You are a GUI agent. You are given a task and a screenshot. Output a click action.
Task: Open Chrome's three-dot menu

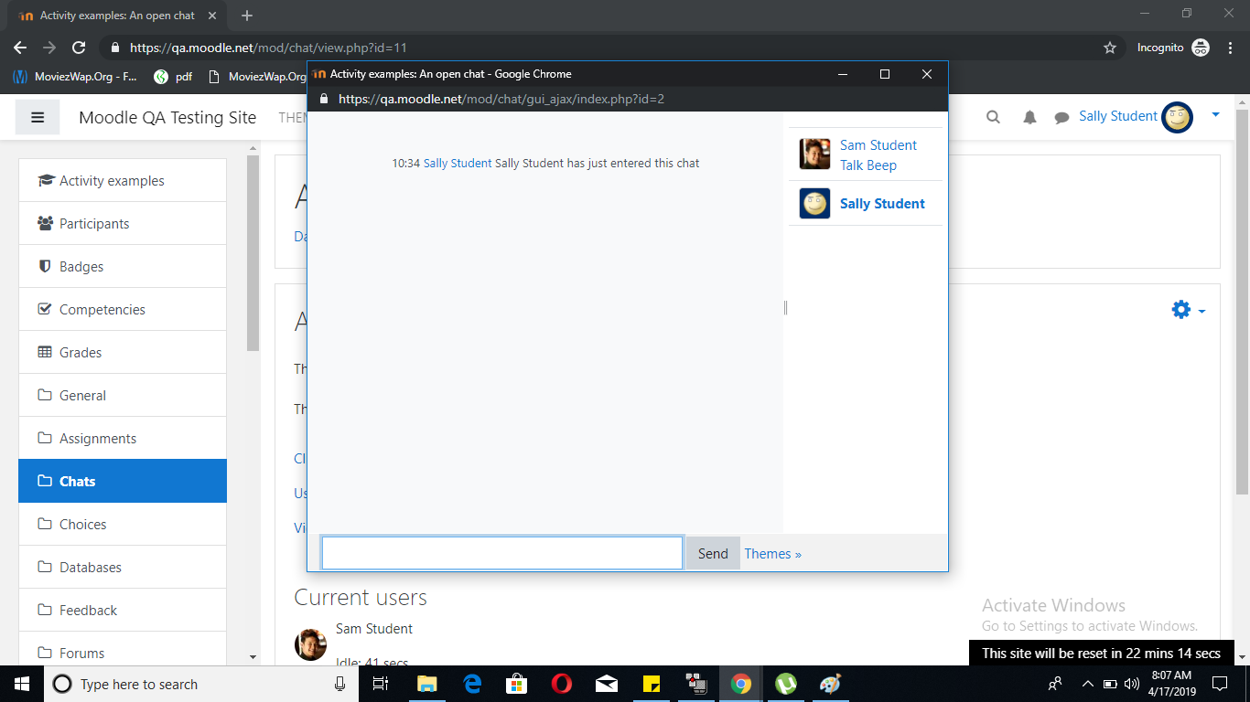pos(1229,48)
